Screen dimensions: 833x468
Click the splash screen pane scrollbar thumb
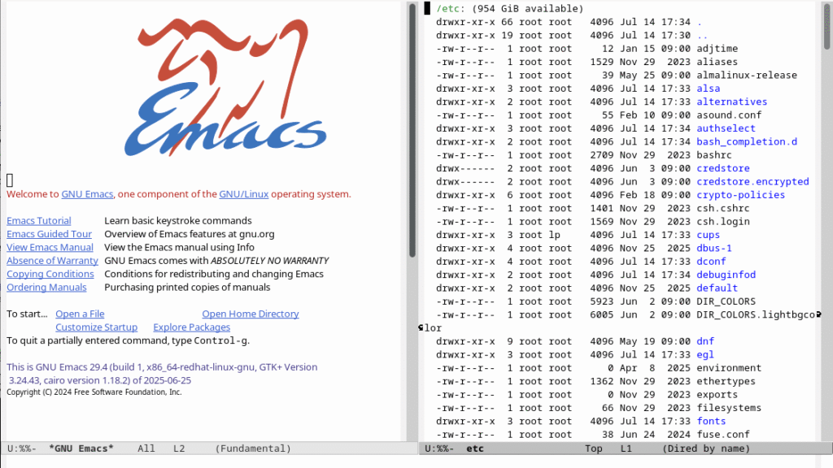pyautogui.click(x=412, y=130)
